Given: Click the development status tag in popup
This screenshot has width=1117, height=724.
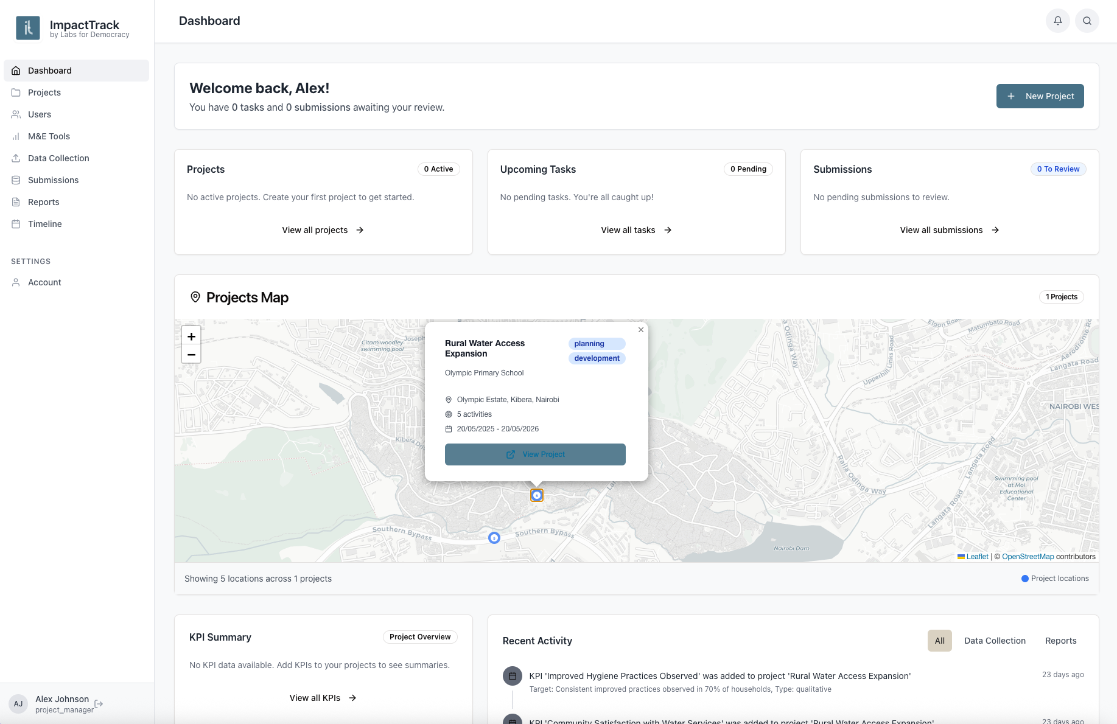Looking at the screenshot, I should click(x=597, y=358).
